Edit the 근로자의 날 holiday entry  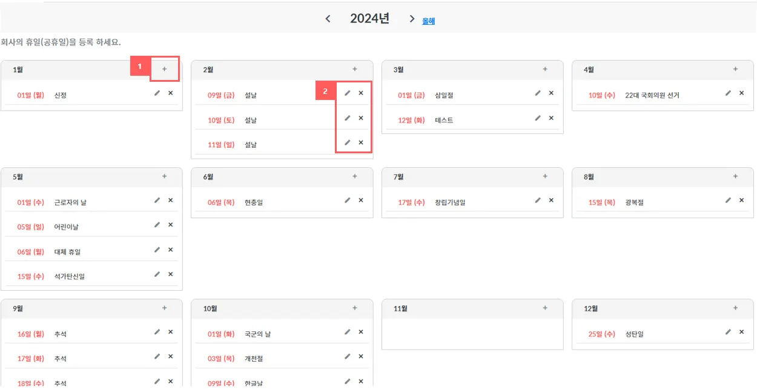pyautogui.click(x=157, y=200)
